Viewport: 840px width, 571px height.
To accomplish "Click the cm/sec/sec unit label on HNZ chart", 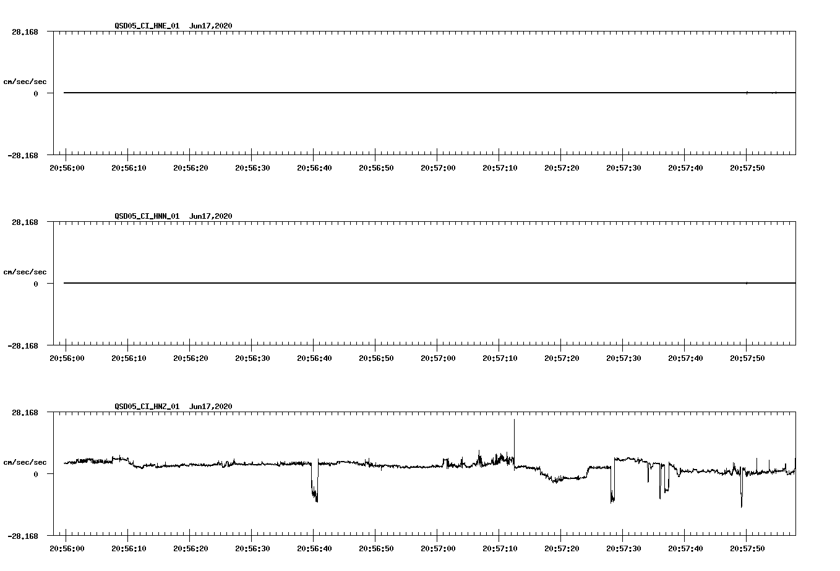I will click(25, 462).
